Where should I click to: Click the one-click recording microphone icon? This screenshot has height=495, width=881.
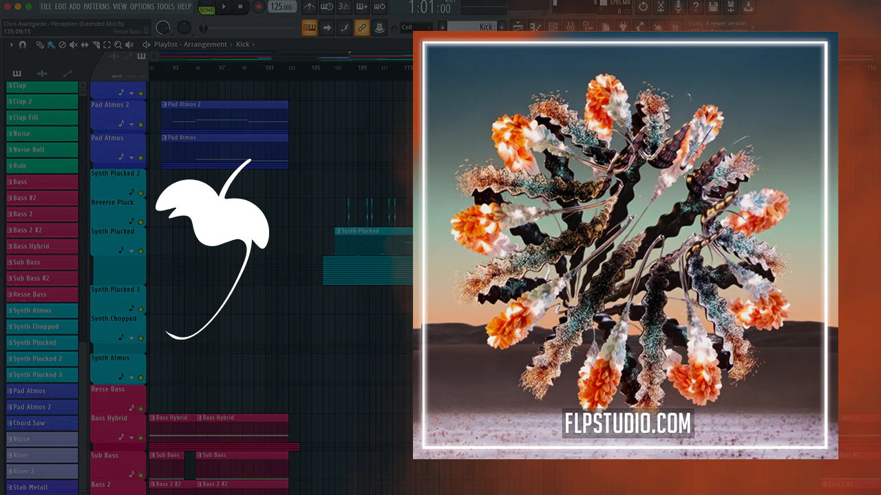coord(678,7)
